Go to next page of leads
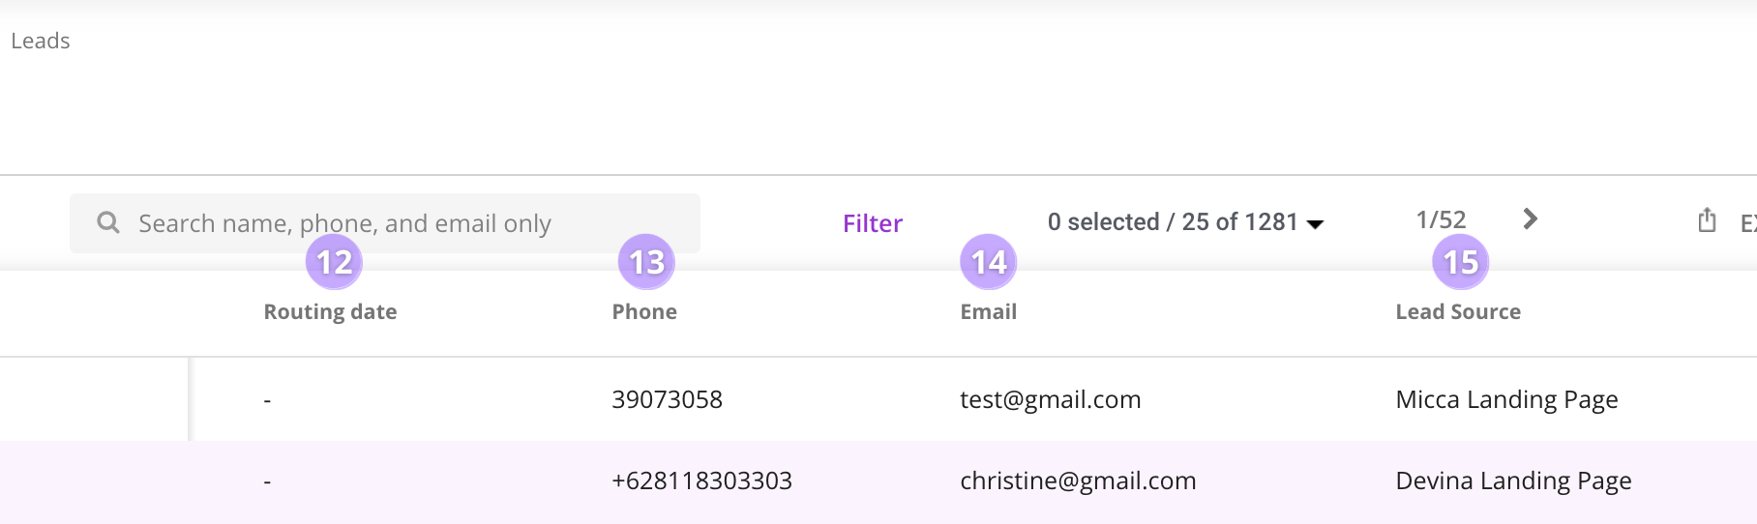 (1530, 219)
